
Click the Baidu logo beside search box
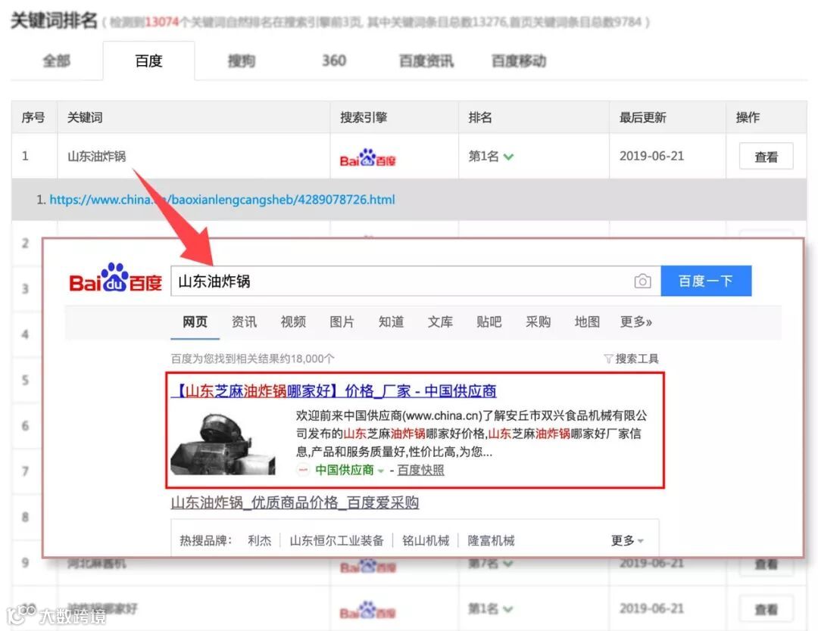115,277
